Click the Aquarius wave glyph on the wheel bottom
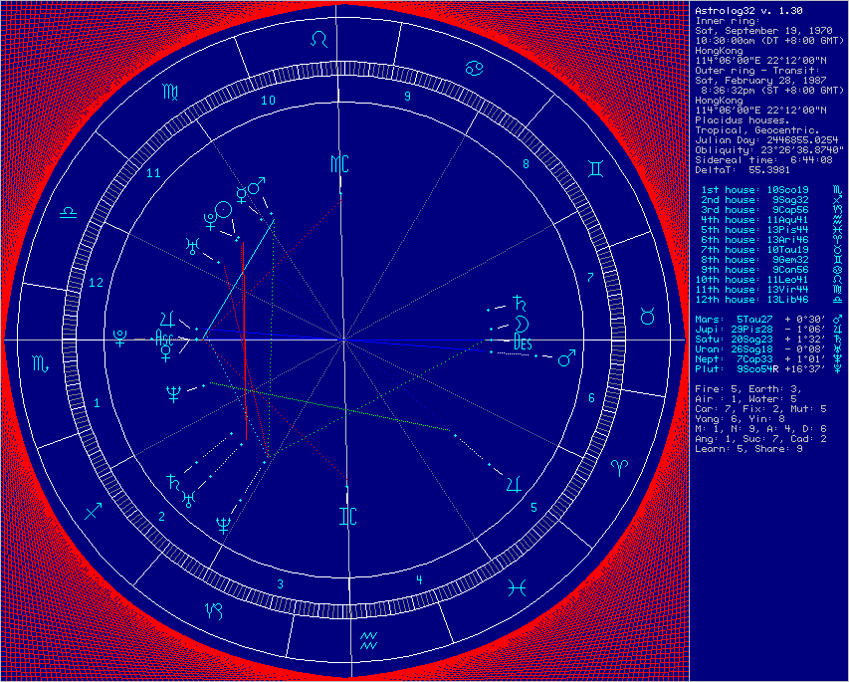 coord(370,638)
